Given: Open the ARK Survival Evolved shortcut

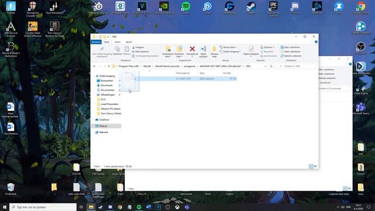Looking at the screenshot, I should [11, 29].
